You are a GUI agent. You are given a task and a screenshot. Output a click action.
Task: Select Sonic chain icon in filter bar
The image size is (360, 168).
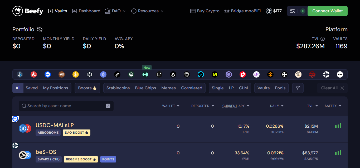326,75
